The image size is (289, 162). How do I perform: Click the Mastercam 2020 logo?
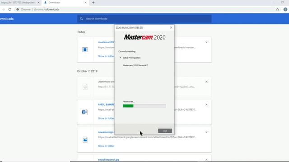click(144, 37)
